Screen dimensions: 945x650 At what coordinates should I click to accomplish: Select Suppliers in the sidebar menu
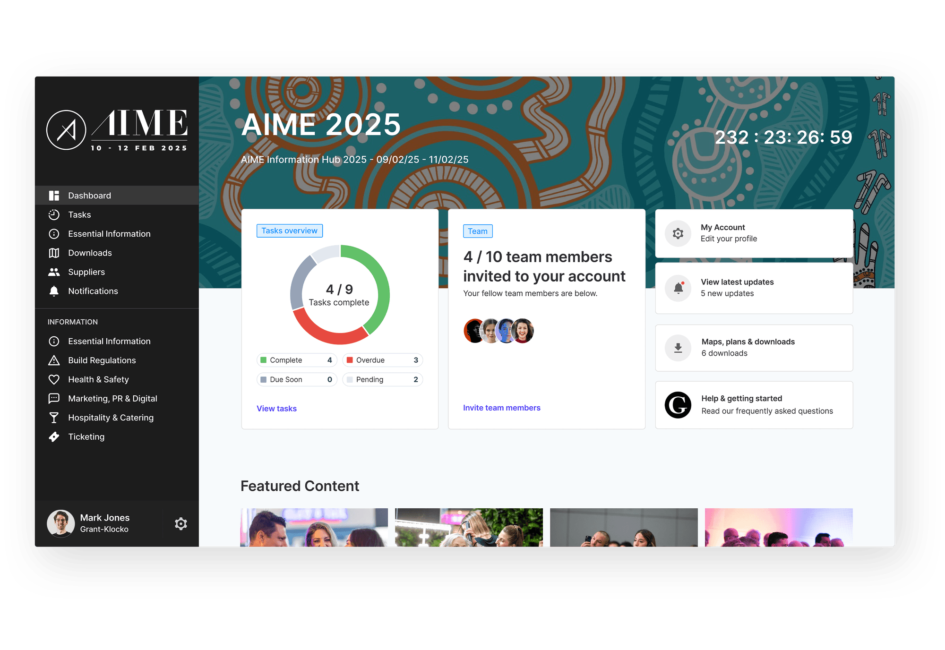86,272
